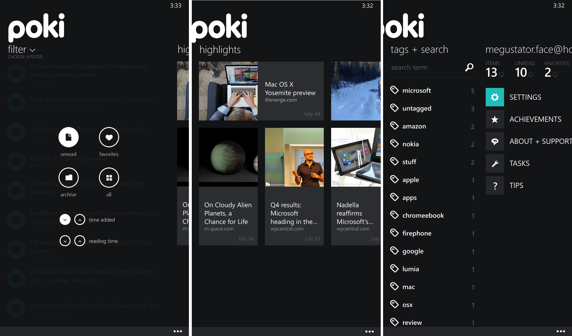Click the 'reading time' sort label

pos(103,241)
